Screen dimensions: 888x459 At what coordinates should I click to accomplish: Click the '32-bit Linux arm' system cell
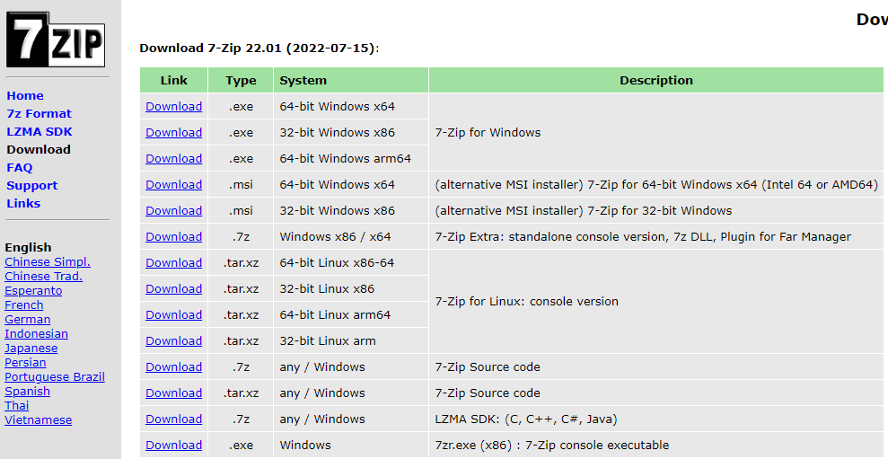pyautogui.click(x=350, y=341)
